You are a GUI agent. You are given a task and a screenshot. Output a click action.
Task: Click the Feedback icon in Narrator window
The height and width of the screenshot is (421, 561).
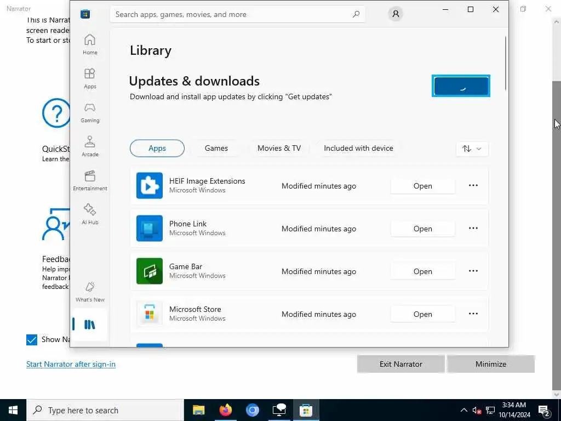[56, 225]
